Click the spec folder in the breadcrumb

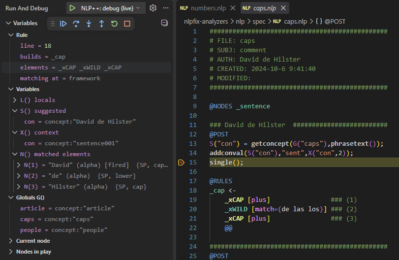[x=259, y=22]
